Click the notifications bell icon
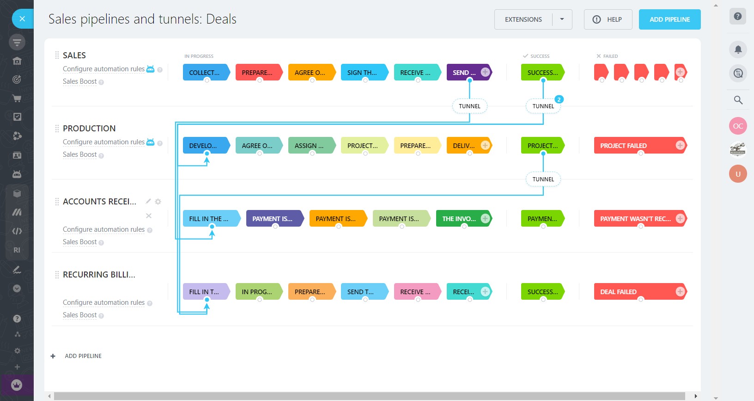The height and width of the screenshot is (401, 754). pos(738,49)
